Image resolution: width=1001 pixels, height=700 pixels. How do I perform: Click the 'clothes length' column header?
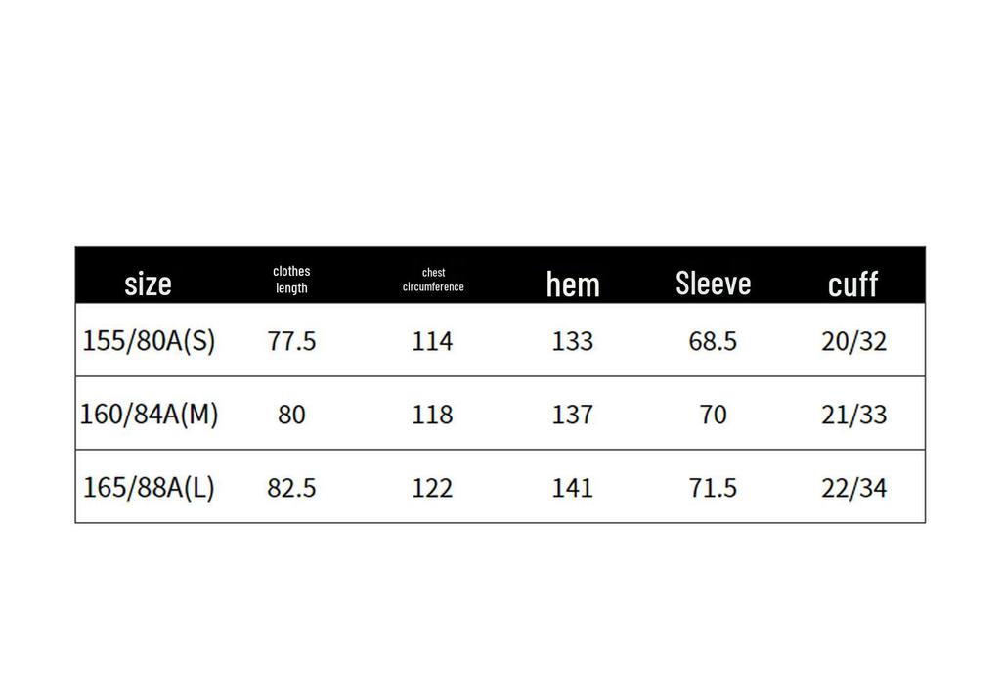pyautogui.click(x=291, y=279)
